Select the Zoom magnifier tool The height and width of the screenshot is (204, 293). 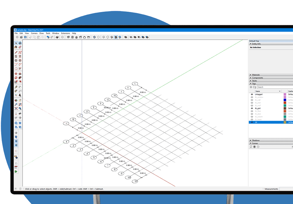(x=16, y=104)
